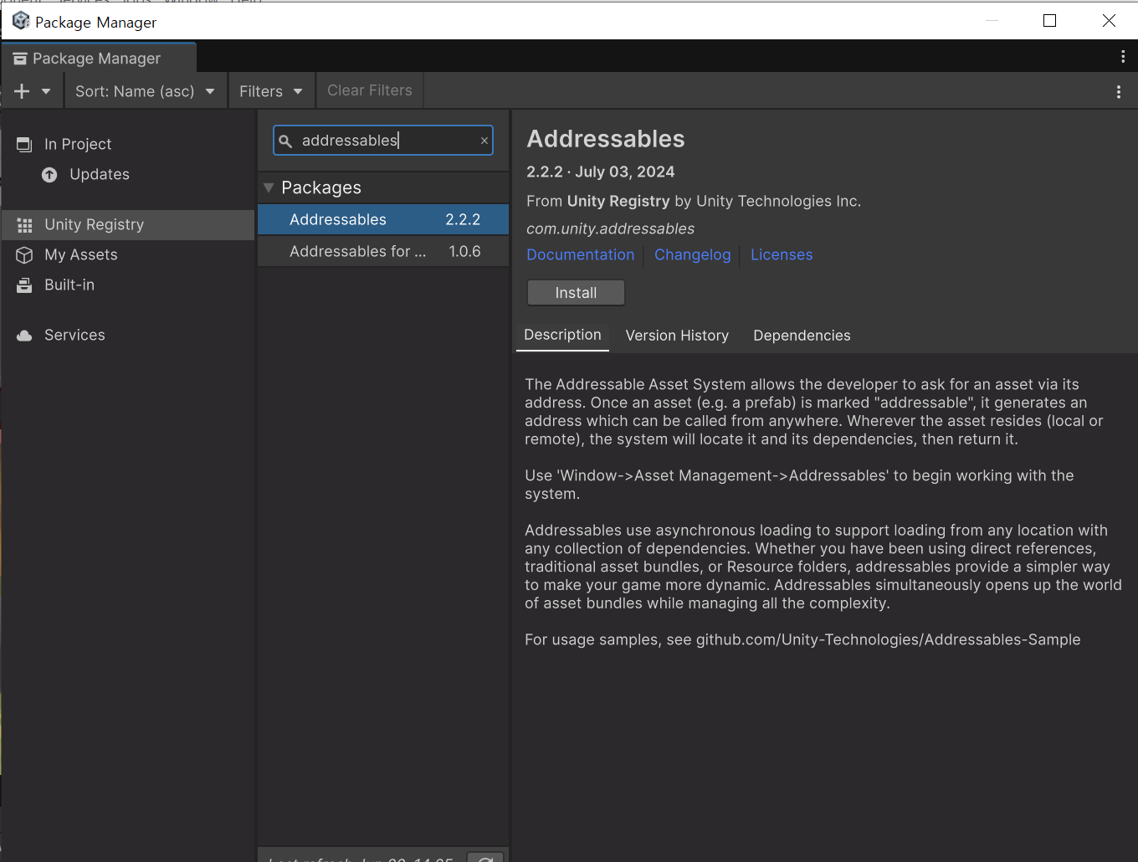Select In Project in the sidebar
This screenshot has width=1138, height=862.
coord(127,144)
